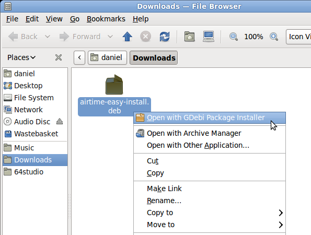Eject the Audio Disc
This screenshot has height=235, width=311.
click(x=60, y=121)
